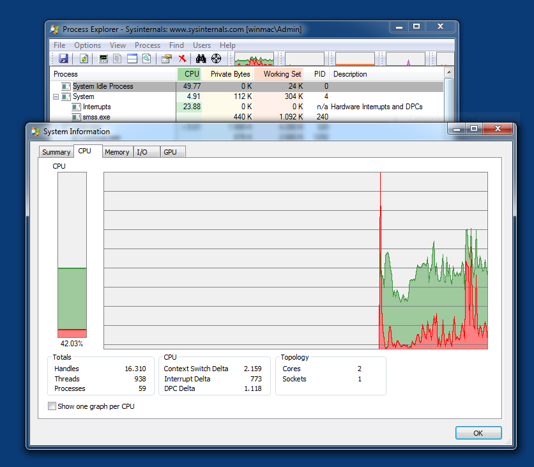Click the scroll-up arrow of process list

tap(449, 72)
